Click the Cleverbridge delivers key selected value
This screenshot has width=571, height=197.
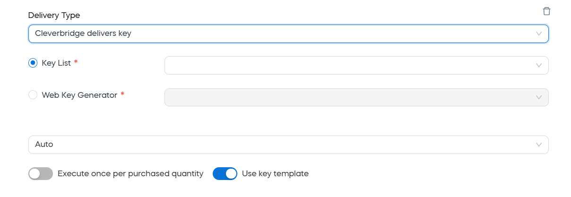point(83,34)
